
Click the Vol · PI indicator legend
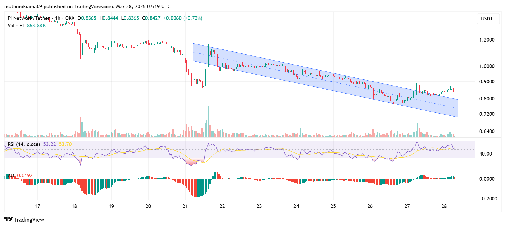pos(16,26)
